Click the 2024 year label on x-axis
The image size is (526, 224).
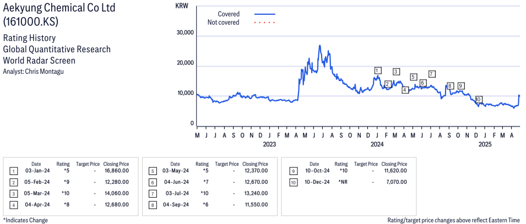[377, 145]
